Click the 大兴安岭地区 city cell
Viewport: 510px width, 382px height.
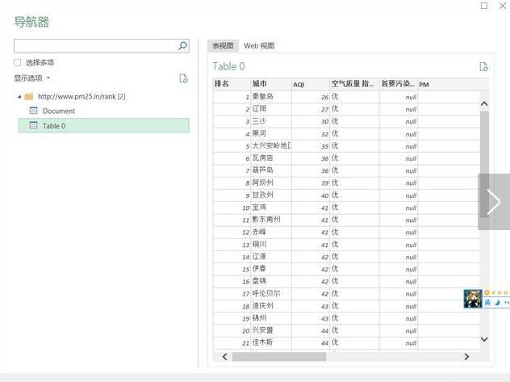coord(271,145)
